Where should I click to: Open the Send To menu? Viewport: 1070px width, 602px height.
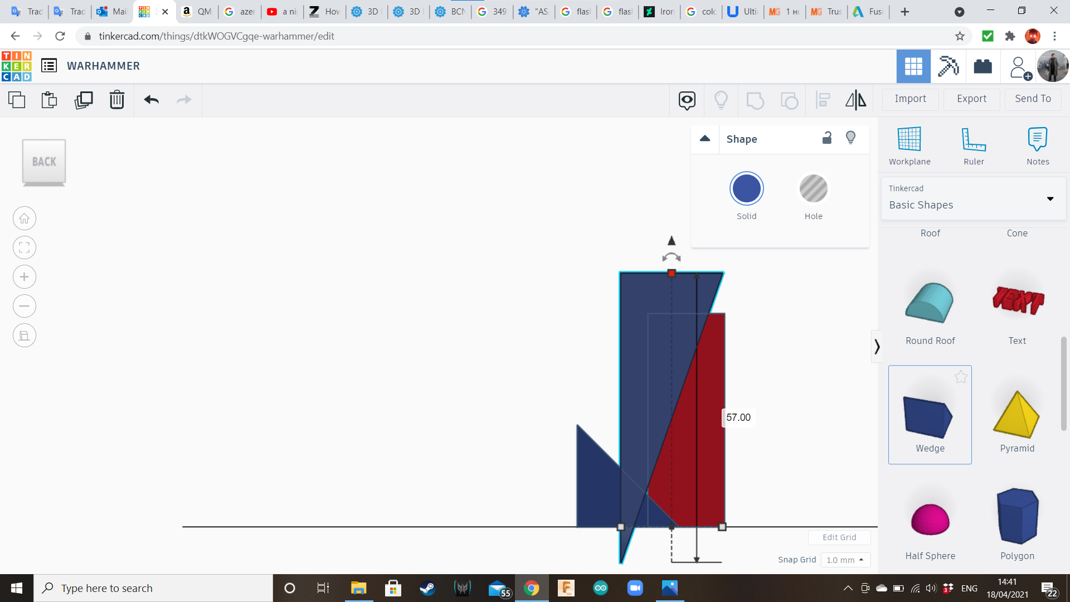(x=1033, y=99)
